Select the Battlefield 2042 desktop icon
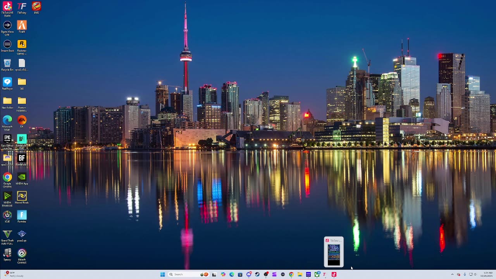 [x=22, y=142]
